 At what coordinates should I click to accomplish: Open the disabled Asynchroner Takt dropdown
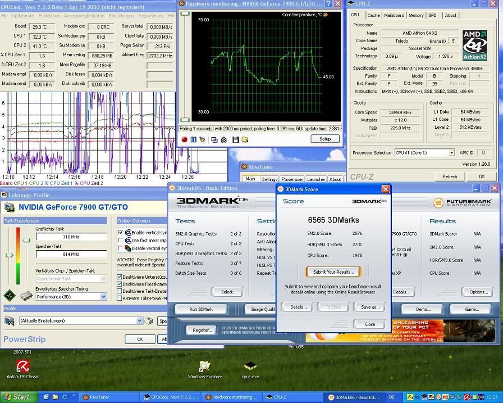tap(71, 278)
